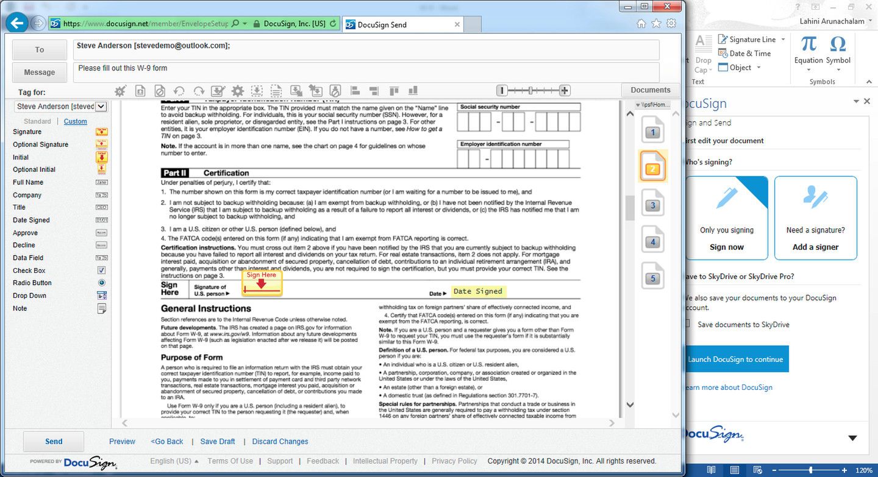This screenshot has height=477, width=878.
Task: Collapse the Word ribbon chevron
Action: point(869,82)
